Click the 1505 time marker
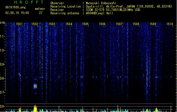177x112 pixels. pyautogui.click(x=85, y=24)
